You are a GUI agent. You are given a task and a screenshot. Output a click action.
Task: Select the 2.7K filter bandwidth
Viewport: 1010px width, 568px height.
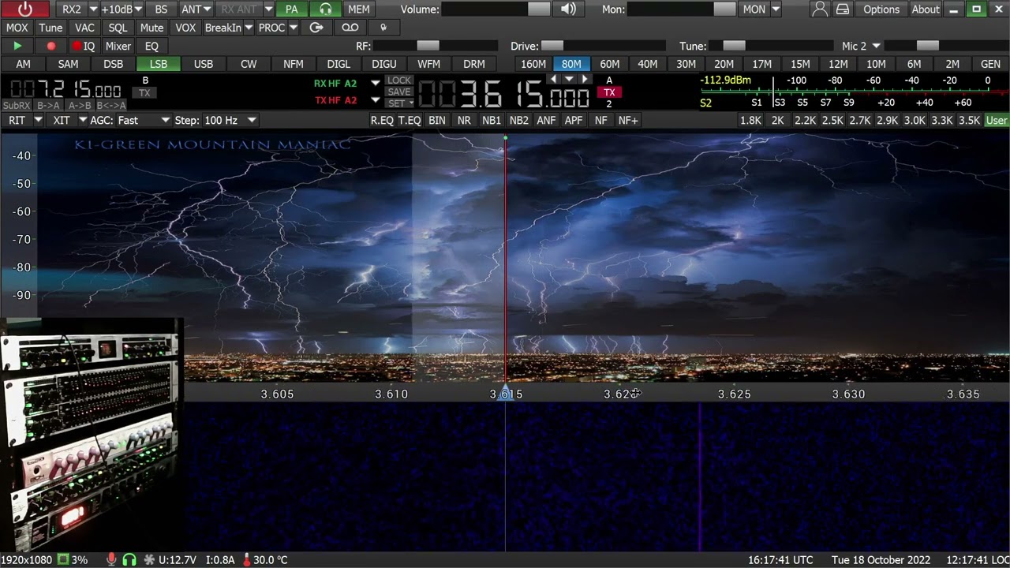859,120
